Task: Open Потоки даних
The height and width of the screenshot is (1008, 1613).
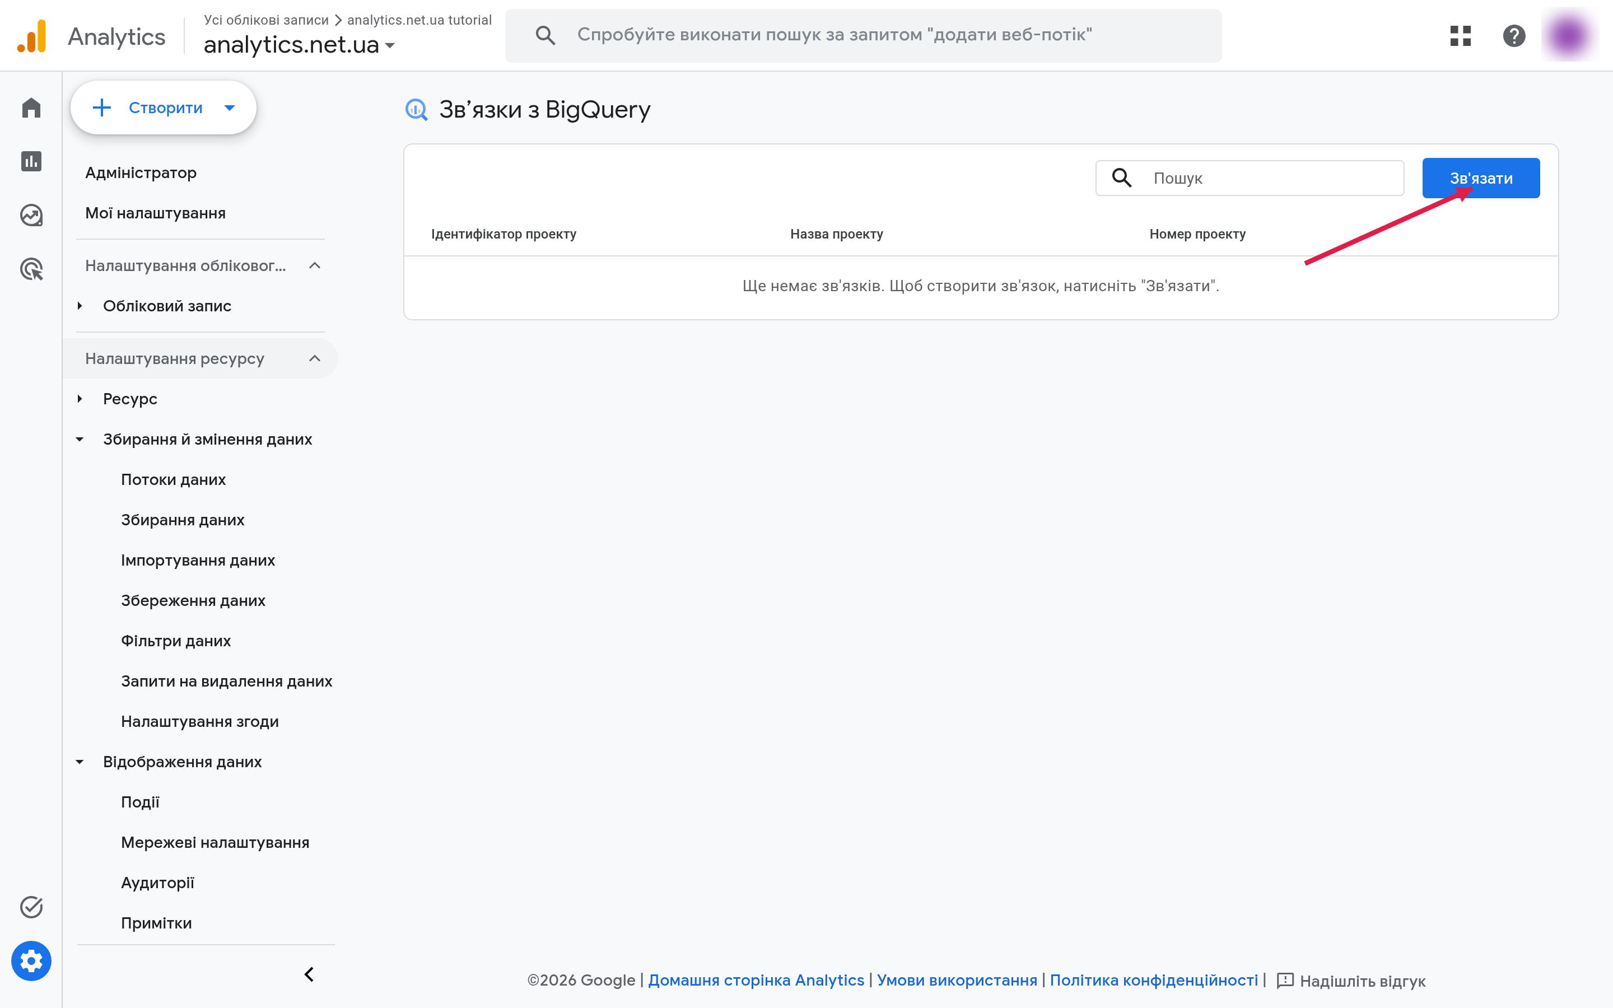Action: pyautogui.click(x=173, y=479)
